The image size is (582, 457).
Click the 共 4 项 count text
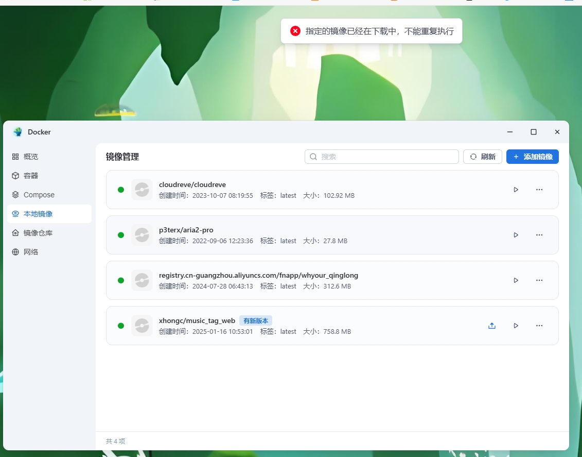(x=115, y=441)
